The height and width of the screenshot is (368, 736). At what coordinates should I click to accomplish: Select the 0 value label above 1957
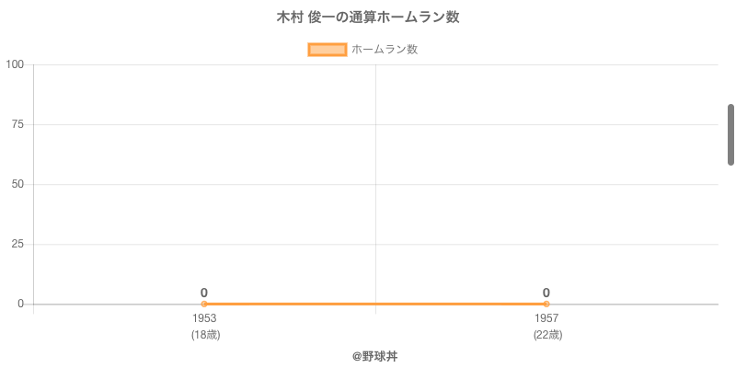[546, 293]
